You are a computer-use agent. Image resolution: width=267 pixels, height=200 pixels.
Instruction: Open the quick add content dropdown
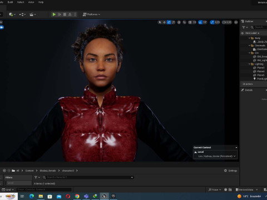(12, 14)
